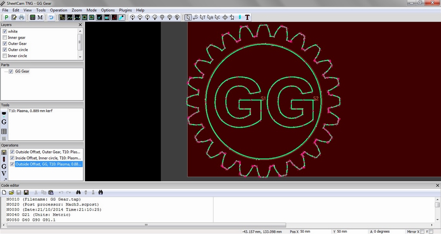Select the pointer arrow selection tool
Image resolution: width=441 pixels, height=234 pixels.
(x=188, y=18)
